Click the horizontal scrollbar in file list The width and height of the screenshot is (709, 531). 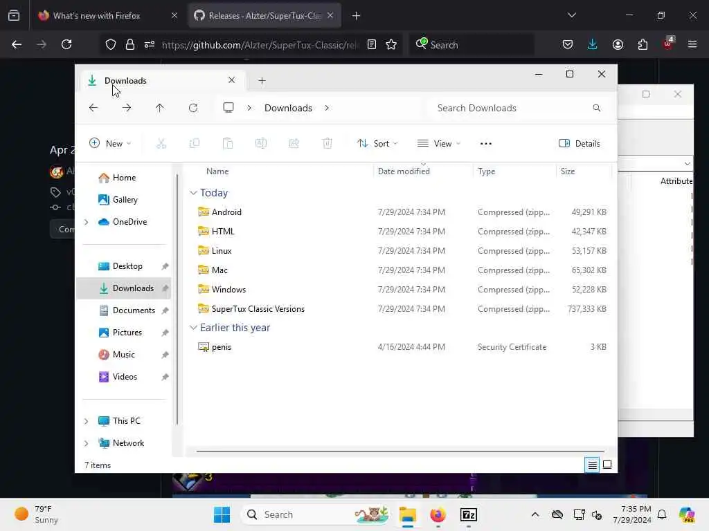[400, 451]
